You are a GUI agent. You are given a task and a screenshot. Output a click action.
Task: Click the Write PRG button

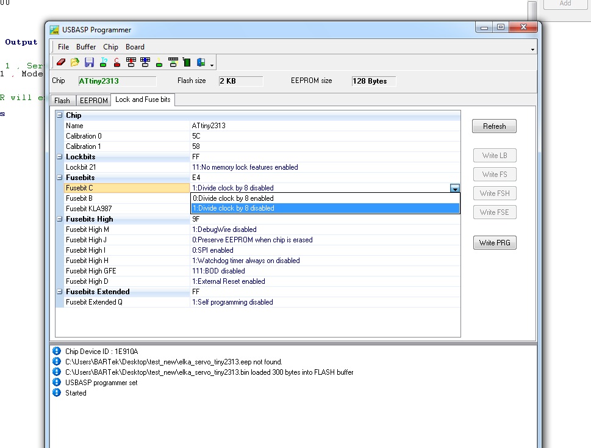pyautogui.click(x=495, y=242)
